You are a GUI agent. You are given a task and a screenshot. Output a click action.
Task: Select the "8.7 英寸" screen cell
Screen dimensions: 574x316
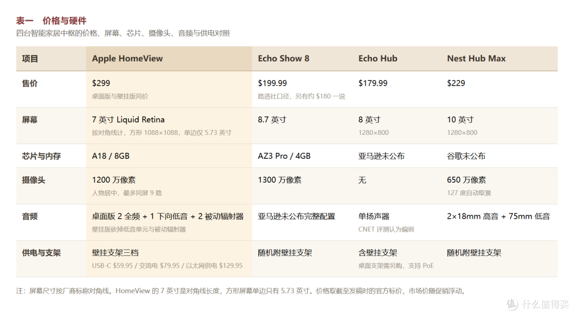point(272,119)
